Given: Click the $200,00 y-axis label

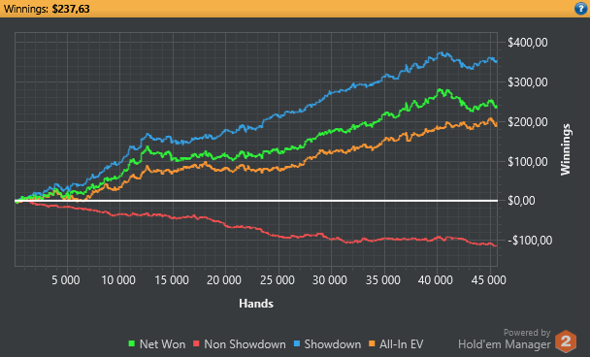Looking at the screenshot, I should coord(528,122).
